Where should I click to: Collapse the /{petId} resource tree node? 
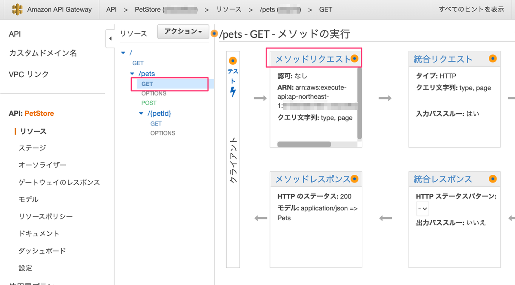pos(142,113)
